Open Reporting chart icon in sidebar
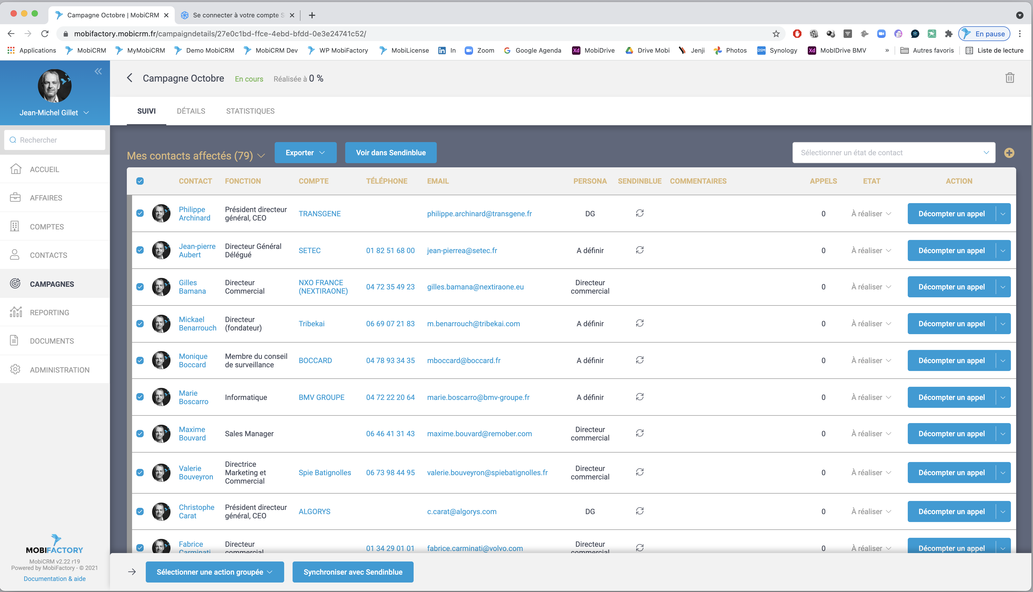Screen dimensions: 1033x592 tap(16, 312)
